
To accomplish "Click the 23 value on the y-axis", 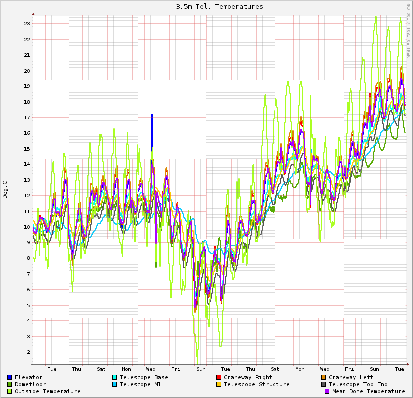I will coord(28,24).
